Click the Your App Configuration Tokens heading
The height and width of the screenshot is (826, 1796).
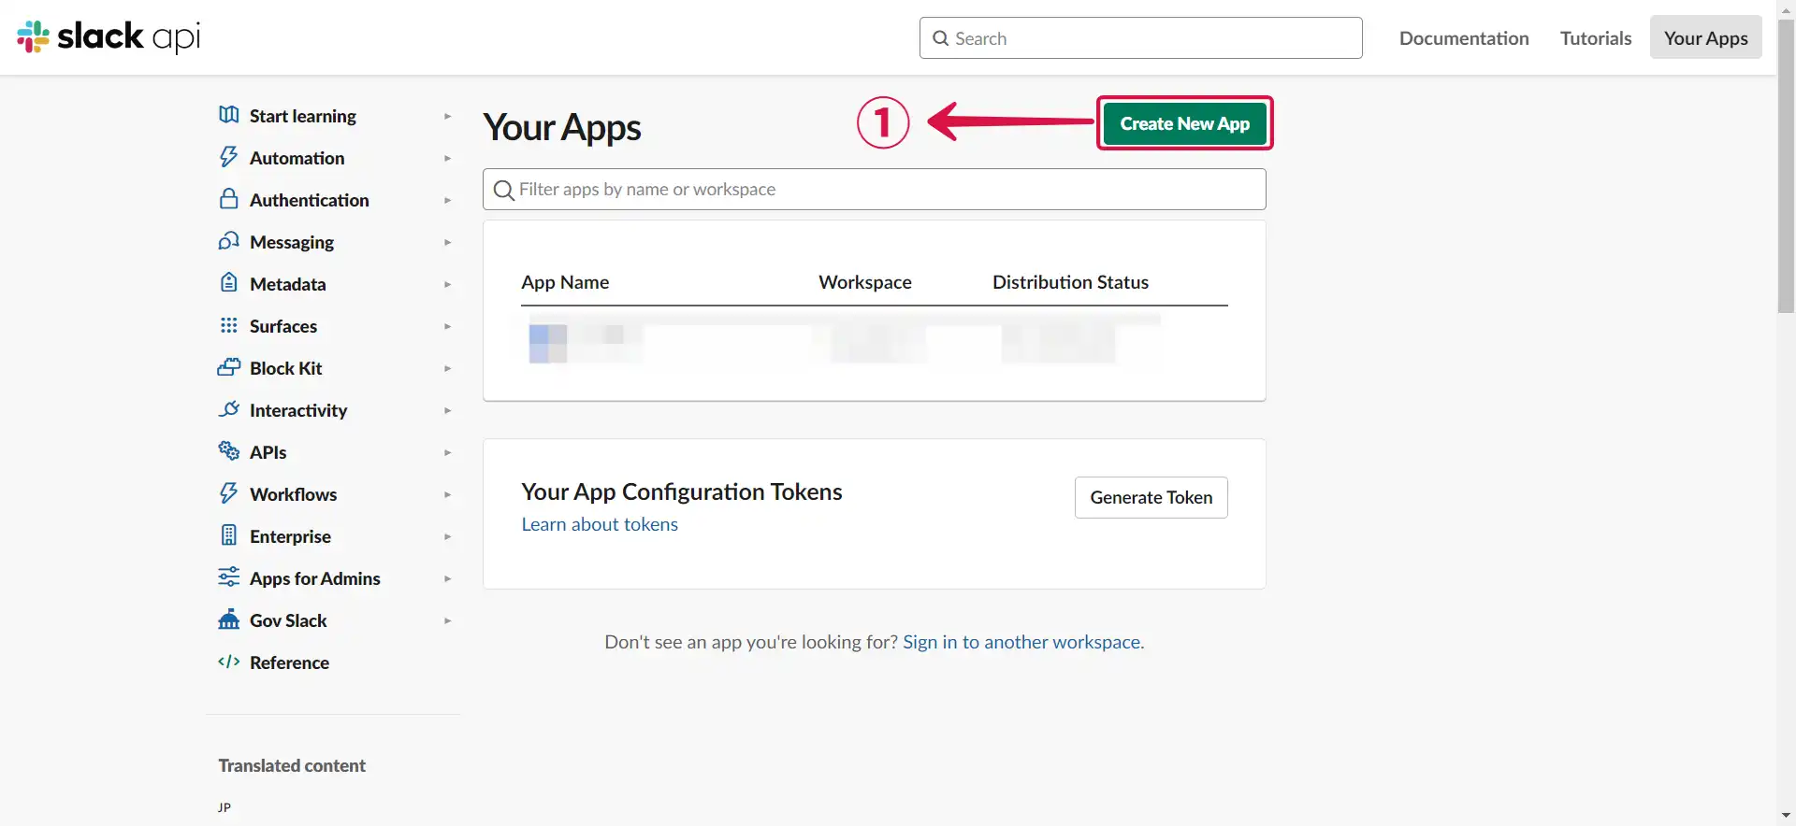681,491
